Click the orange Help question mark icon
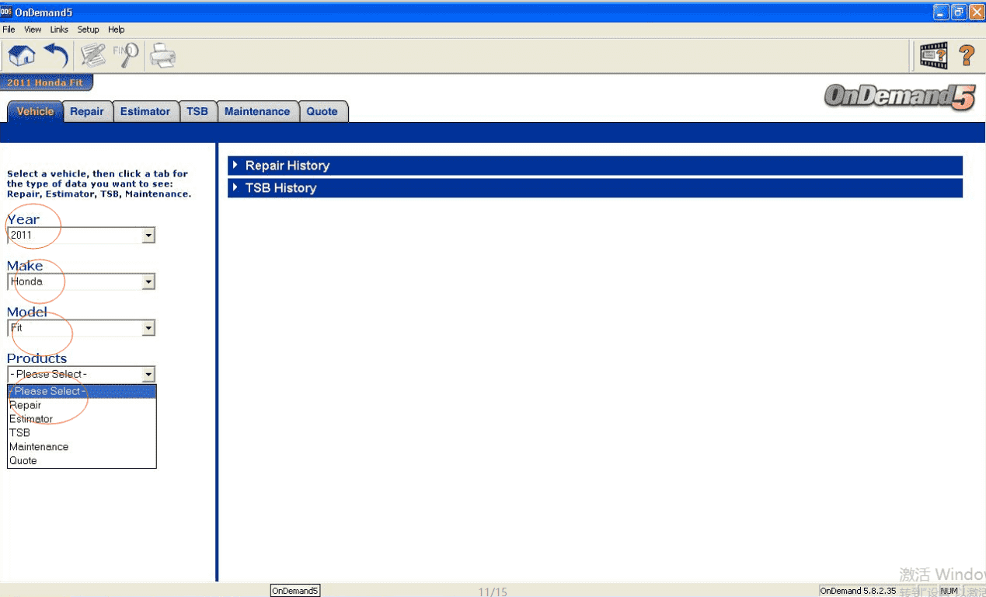The image size is (986, 597). 967,55
